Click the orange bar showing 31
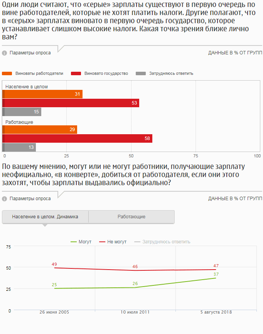 (42, 94)
